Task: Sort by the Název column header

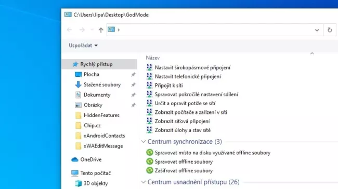Action: point(152,58)
